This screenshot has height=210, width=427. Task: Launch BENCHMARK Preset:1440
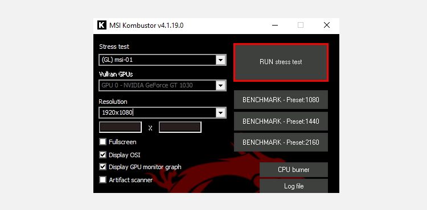point(281,121)
